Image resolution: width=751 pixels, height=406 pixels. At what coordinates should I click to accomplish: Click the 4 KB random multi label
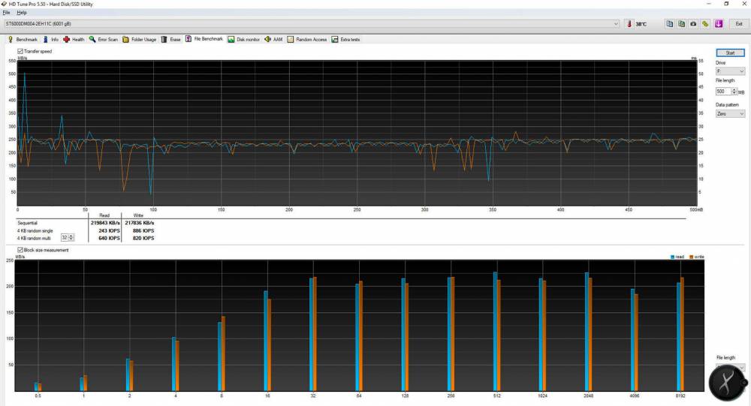(x=34, y=238)
